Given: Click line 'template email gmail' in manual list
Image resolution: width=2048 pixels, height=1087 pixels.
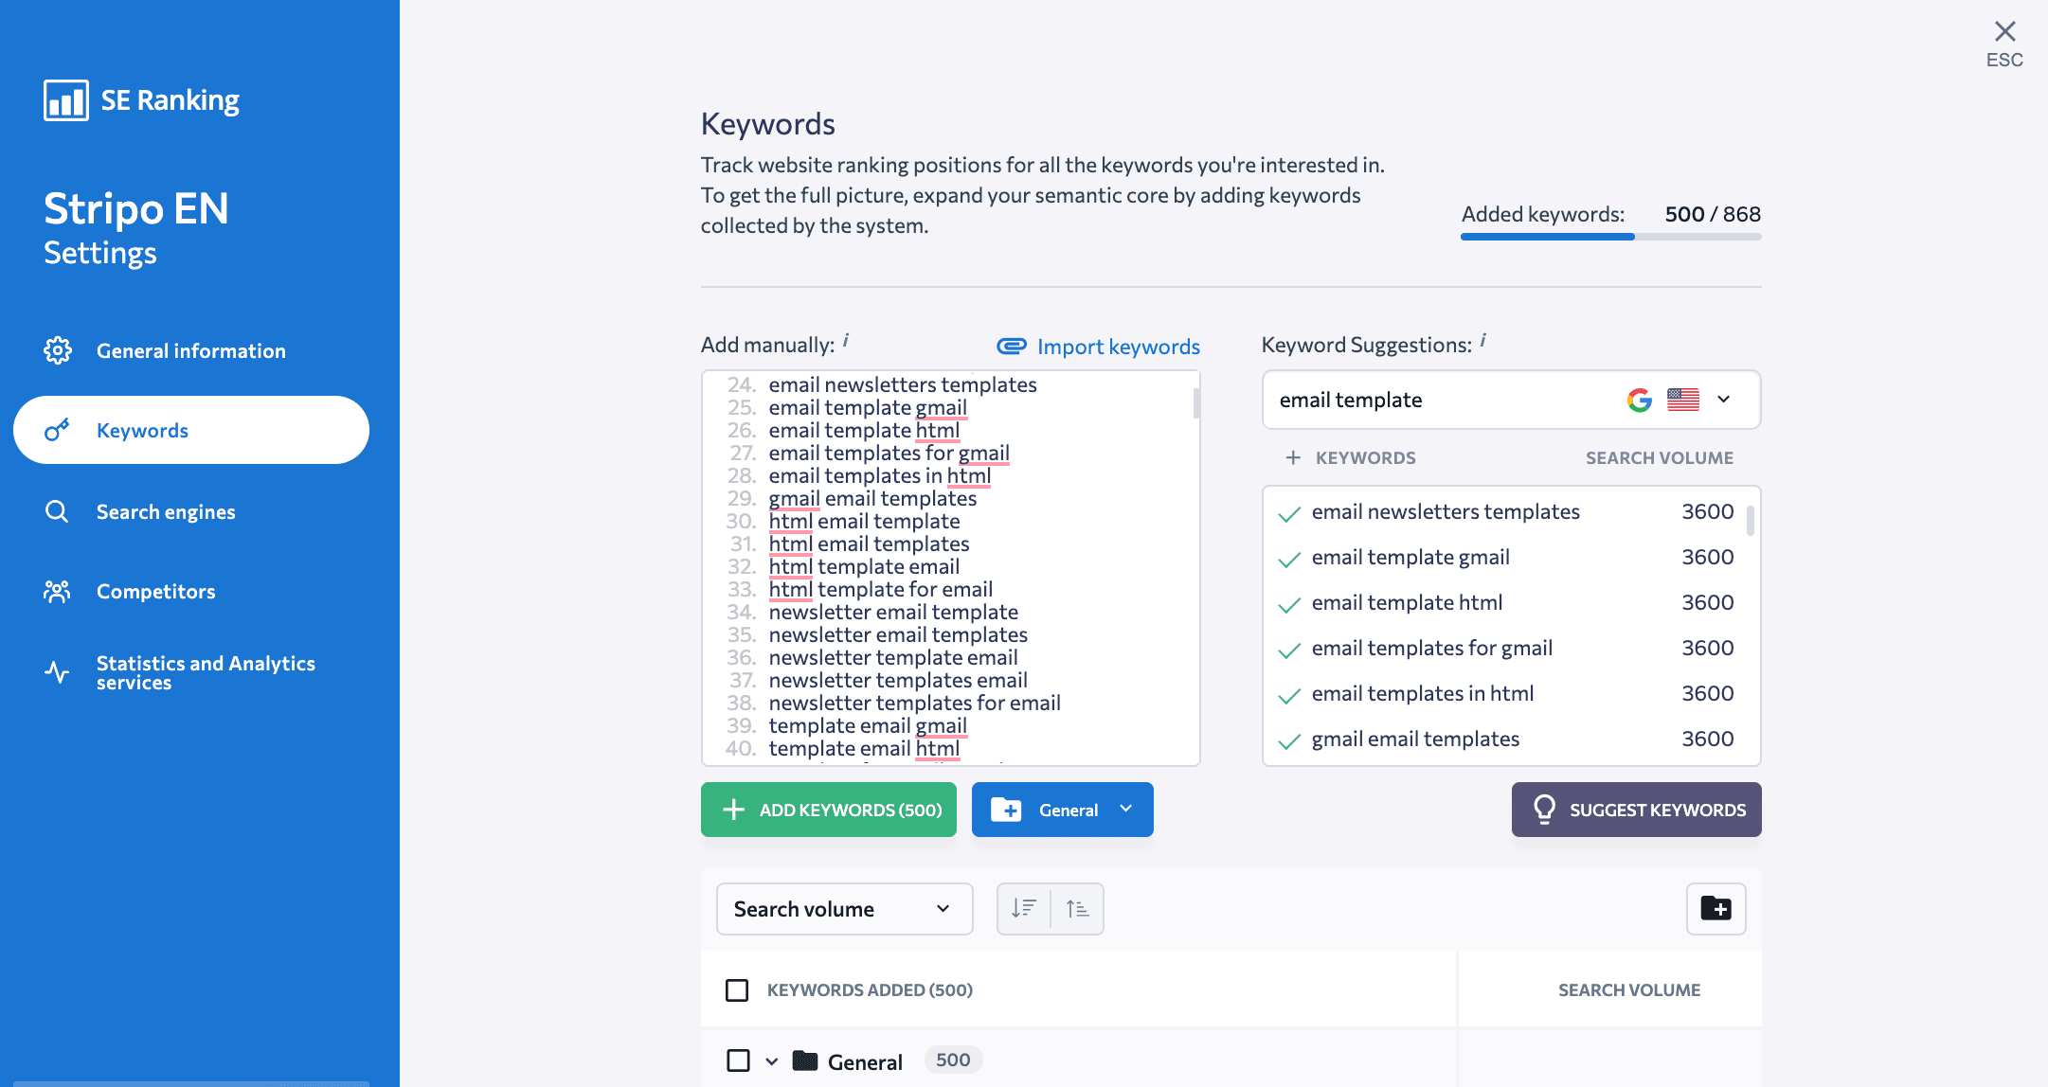Looking at the screenshot, I should 868,725.
